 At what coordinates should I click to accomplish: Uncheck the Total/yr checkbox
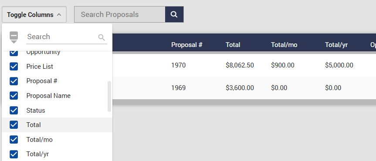coord(14,154)
